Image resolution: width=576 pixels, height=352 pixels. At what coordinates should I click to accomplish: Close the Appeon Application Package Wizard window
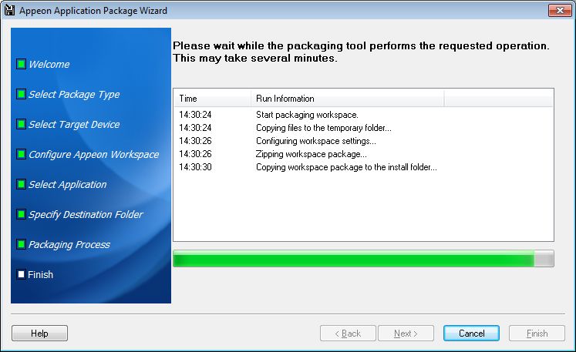pos(560,10)
